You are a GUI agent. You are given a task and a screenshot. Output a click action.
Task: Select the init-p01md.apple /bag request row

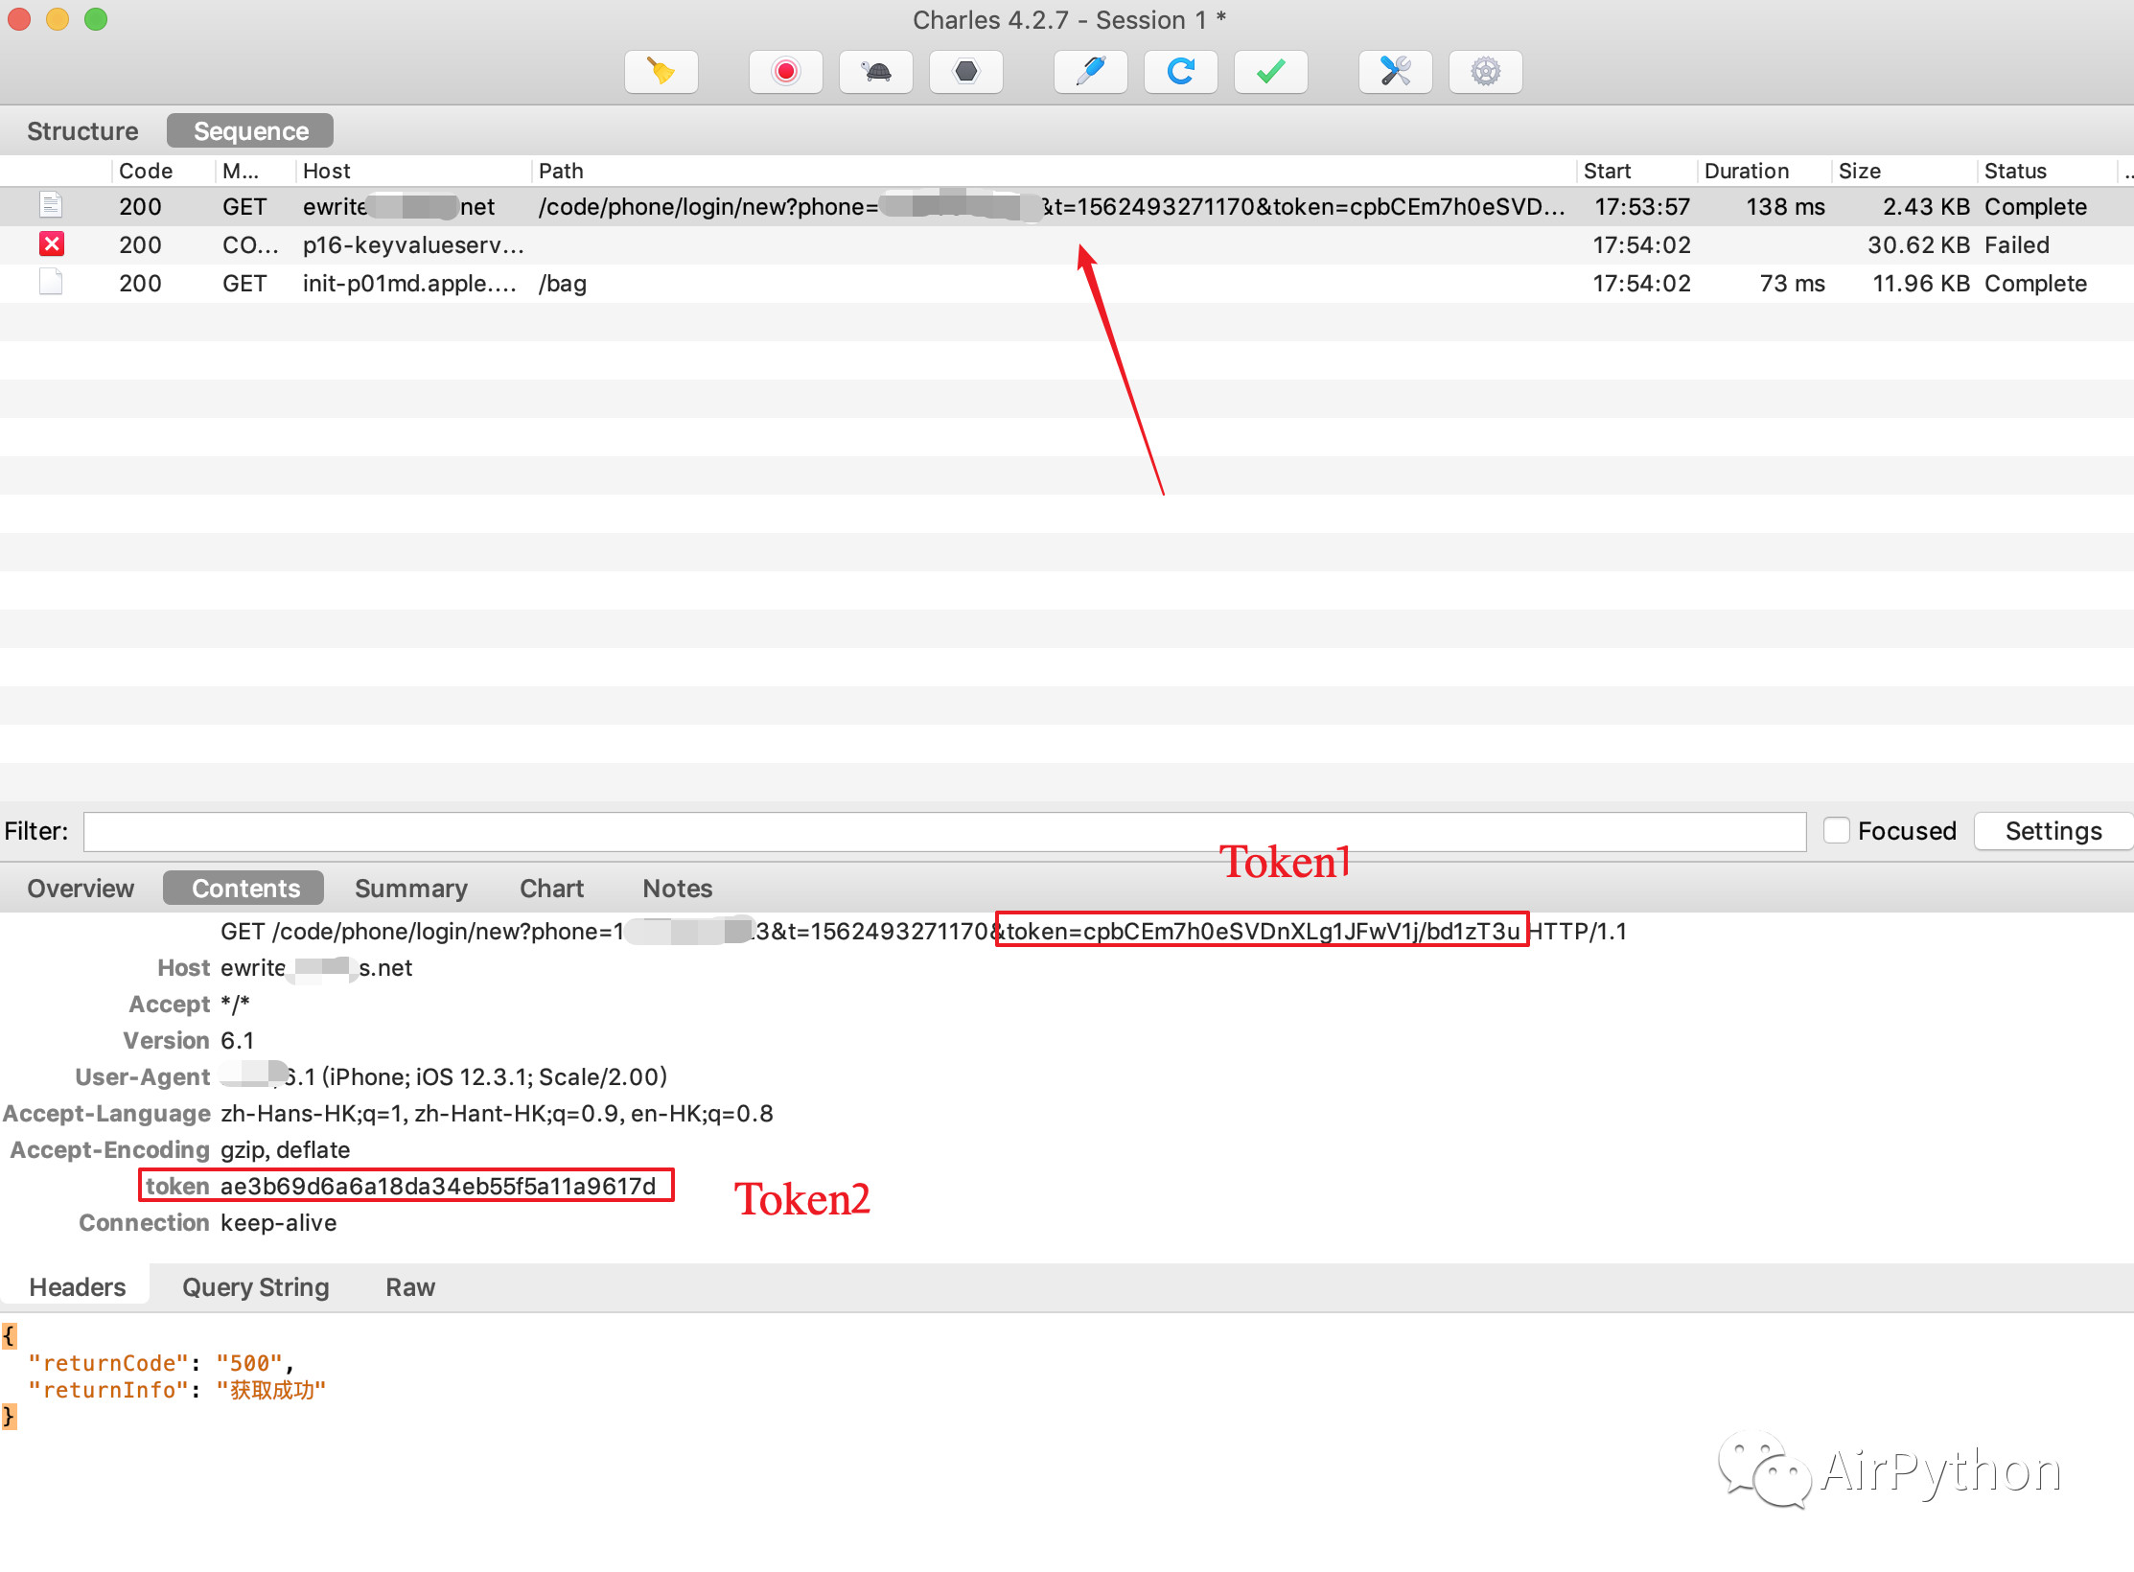pyautogui.click(x=412, y=284)
